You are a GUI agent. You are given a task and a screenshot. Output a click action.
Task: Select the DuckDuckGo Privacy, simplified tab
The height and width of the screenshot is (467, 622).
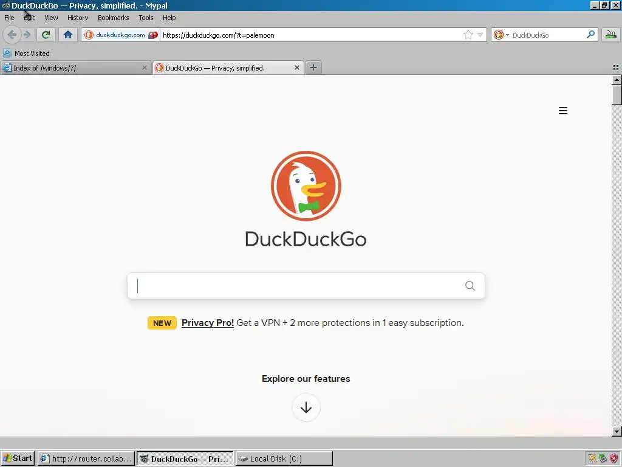[x=228, y=68]
